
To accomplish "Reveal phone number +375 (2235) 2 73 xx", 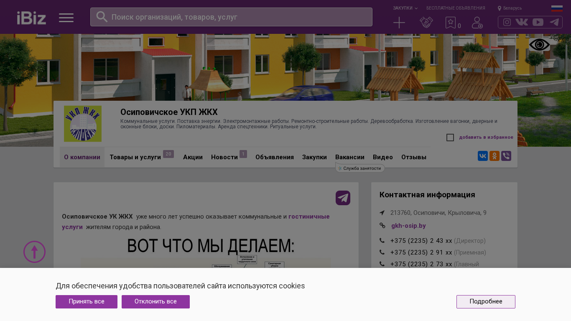I will (x=421, y=264).
